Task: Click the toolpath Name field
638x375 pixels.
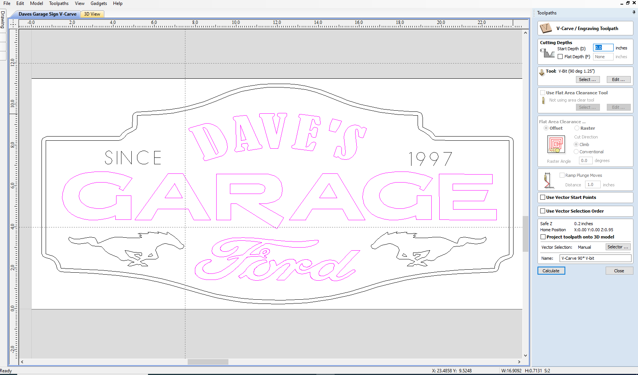Action: click(x=595, y=258)
